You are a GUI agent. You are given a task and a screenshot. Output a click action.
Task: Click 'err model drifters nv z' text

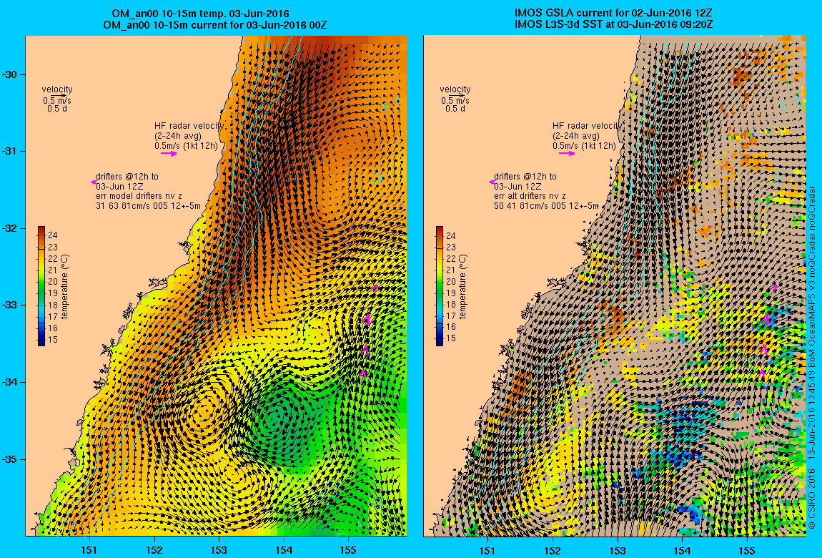point(139,196)
